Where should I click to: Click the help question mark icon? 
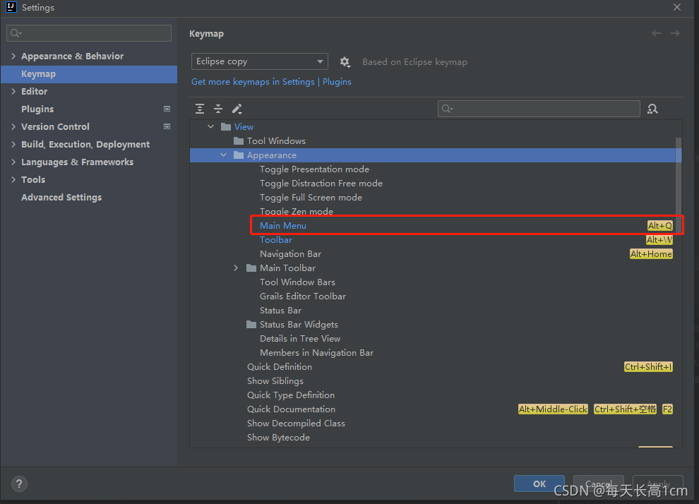coord(19,484)
